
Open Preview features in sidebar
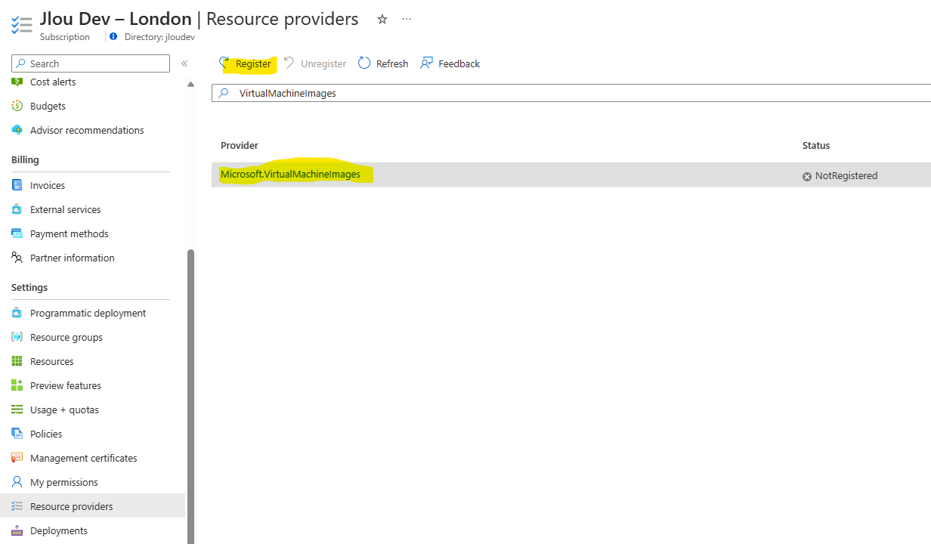point(65,385)
